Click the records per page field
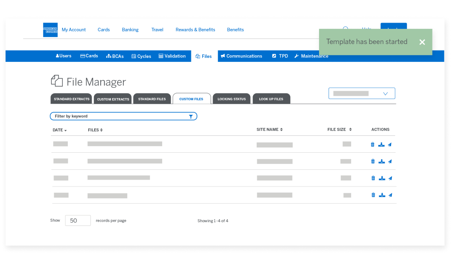Viewport: 452px width, 253px height. [78, 221]
